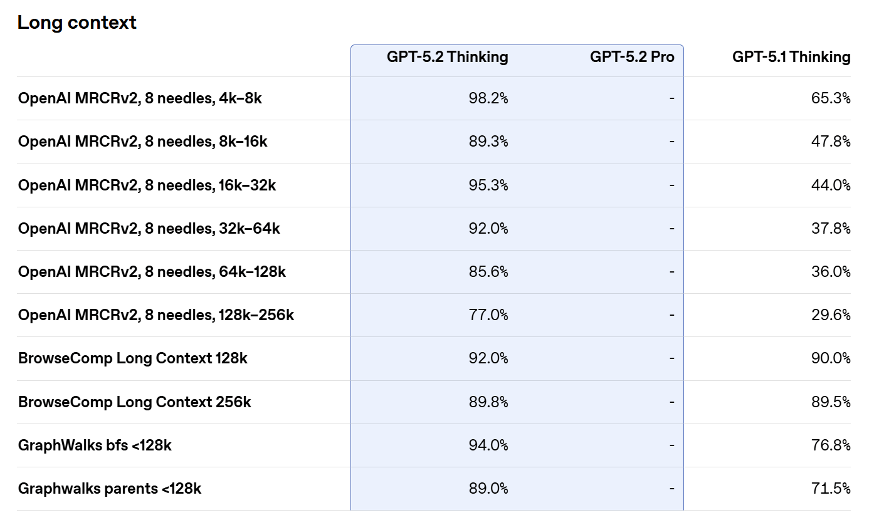Click the 94.0% GraphWalks bfs score
The width and height of the screenshot is (884, 525).
click(x=488, y=445)
